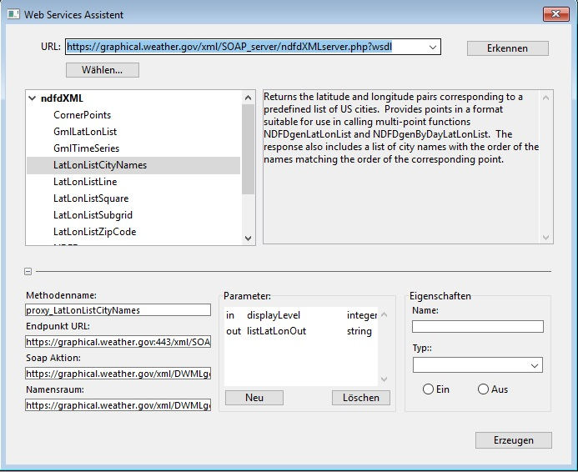Select LatLonListZipCode method
Image resolution: width=578 pixels, height=472 pixels.
94,232
